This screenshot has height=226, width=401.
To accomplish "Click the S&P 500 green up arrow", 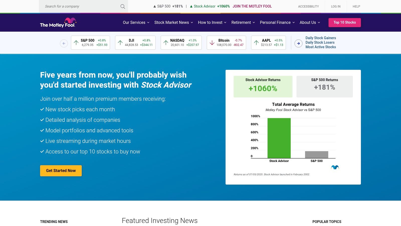I will [x=76, y=43].
